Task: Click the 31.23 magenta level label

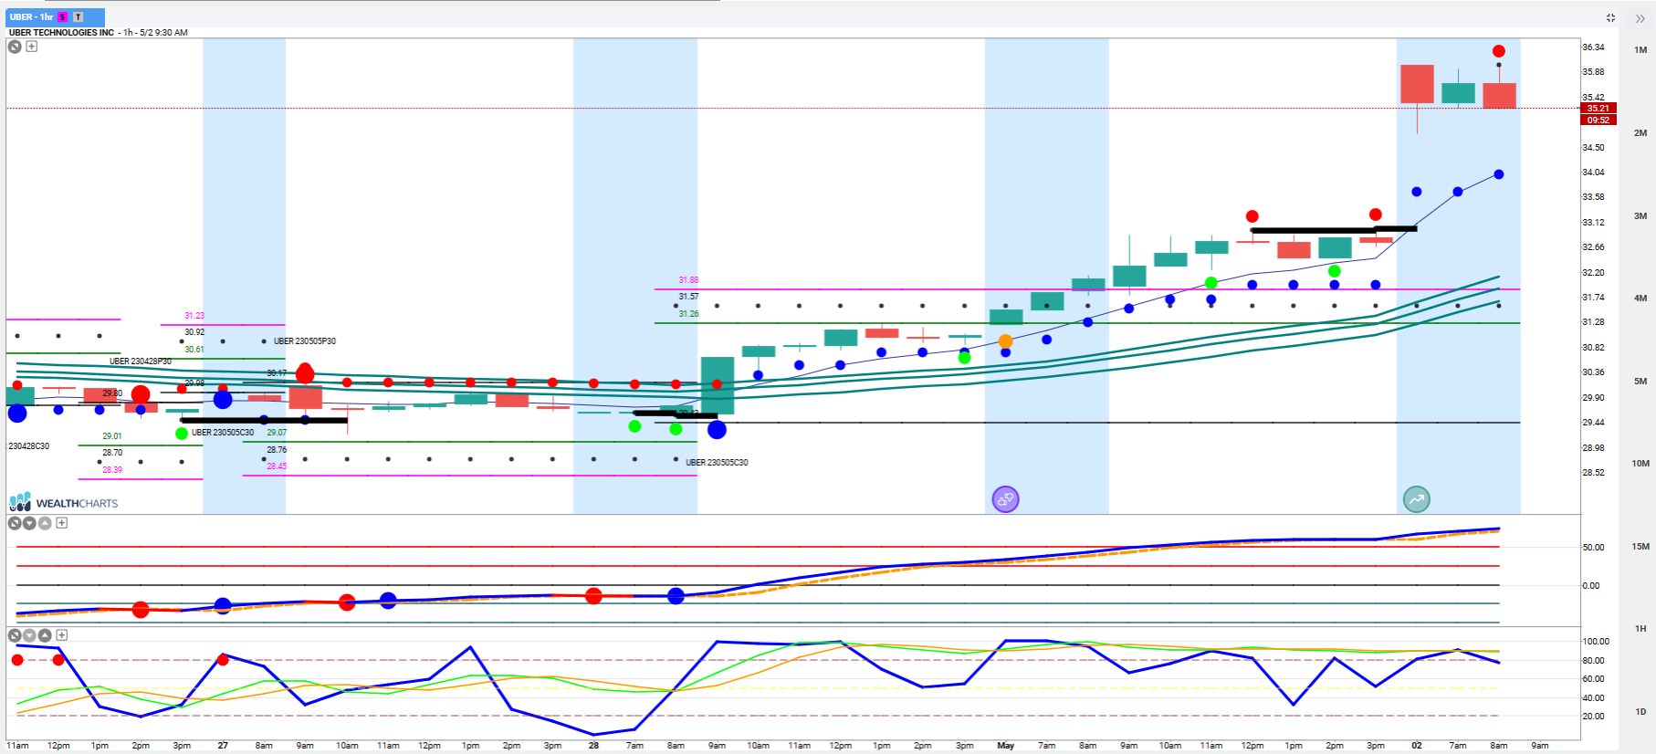Action: coord(194,316)
